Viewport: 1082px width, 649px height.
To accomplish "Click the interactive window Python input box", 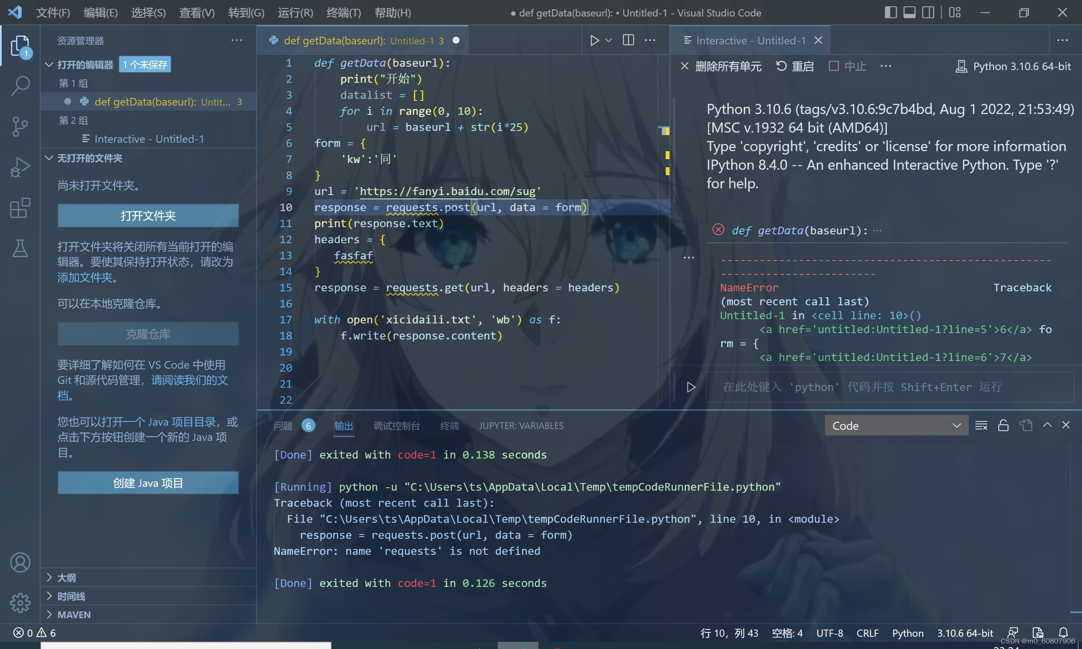I will tap(888, 387).
